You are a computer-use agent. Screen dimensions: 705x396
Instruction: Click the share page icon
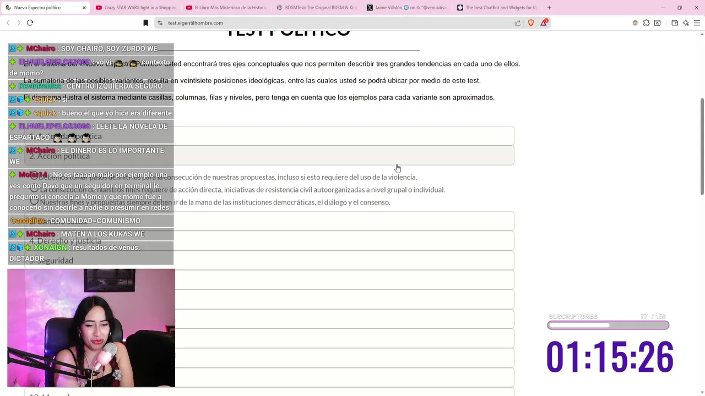(518, 23)
